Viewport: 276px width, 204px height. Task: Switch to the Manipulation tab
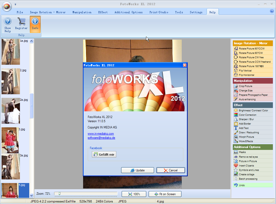tap(82, 12)
